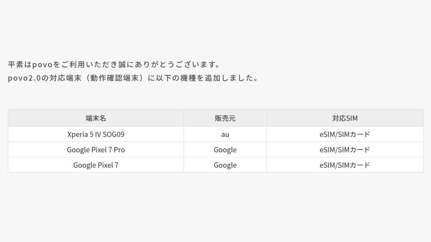Click eSIM/SIMカード cell in Pixel 7 Pro row

coord(345,150)
